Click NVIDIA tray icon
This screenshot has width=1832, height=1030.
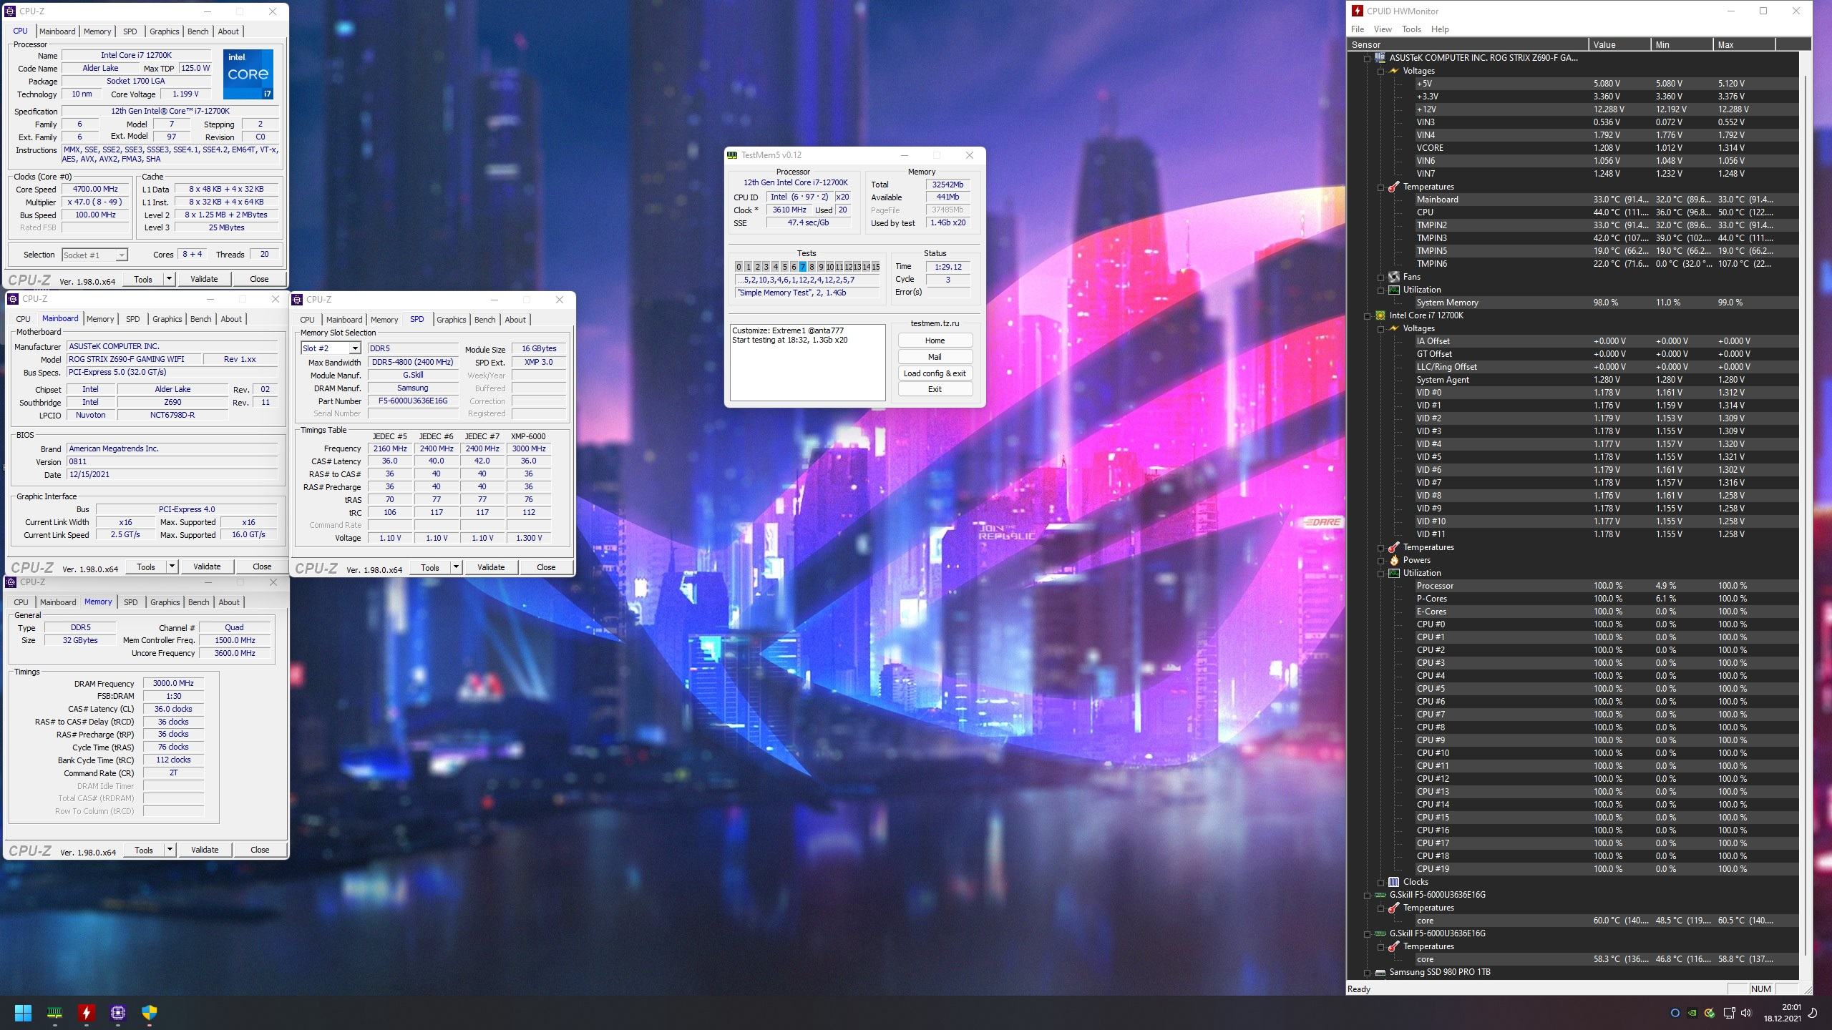pos(1692,1013)
